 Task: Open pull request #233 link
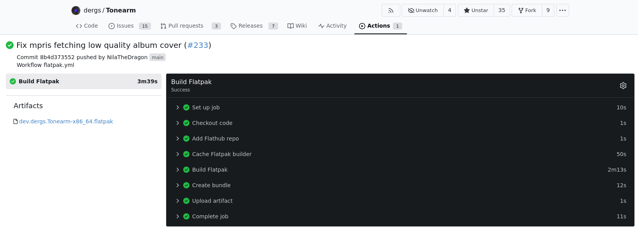198,45
